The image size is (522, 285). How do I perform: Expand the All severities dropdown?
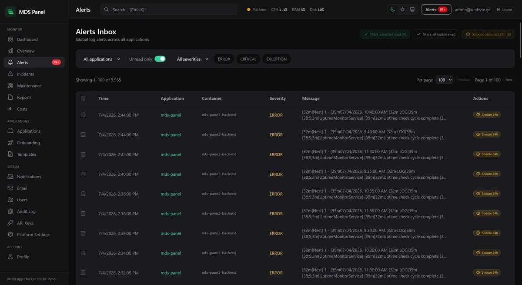coord(193,59)
